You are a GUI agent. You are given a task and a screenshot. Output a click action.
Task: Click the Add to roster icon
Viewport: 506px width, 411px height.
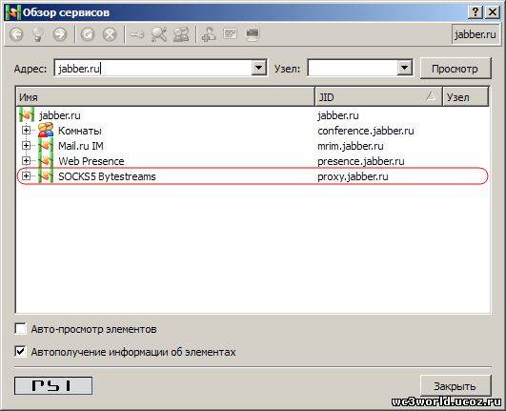click(209, 34)
